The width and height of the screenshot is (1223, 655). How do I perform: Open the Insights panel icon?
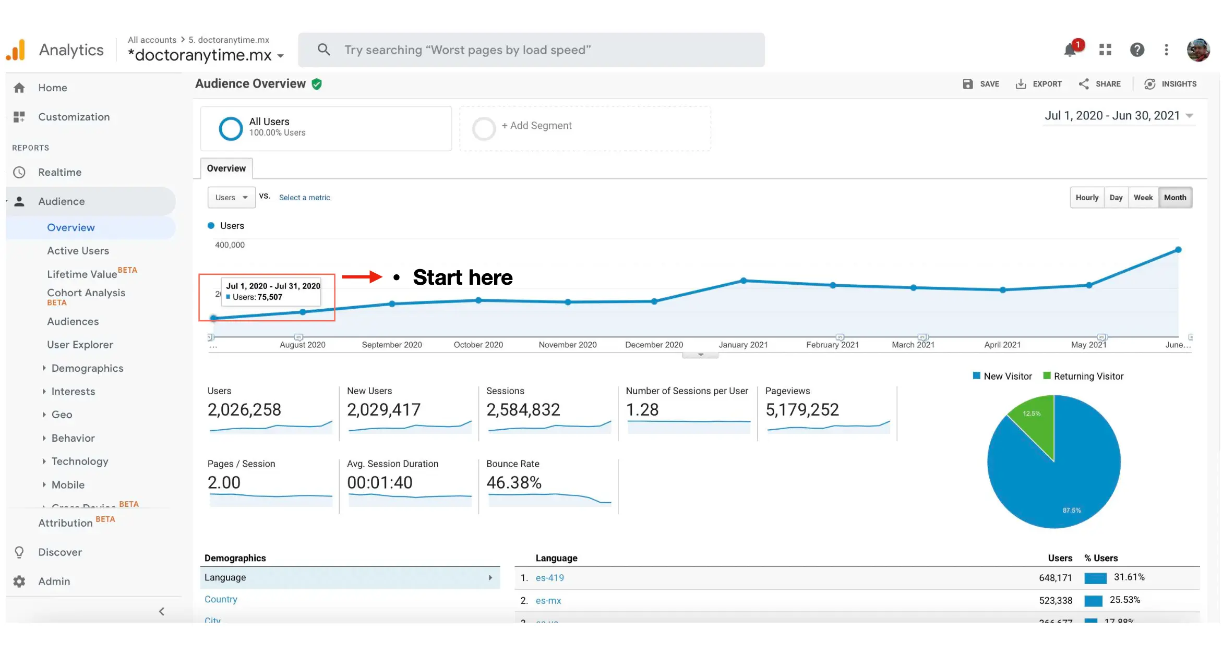click(x=1149, y=84)
